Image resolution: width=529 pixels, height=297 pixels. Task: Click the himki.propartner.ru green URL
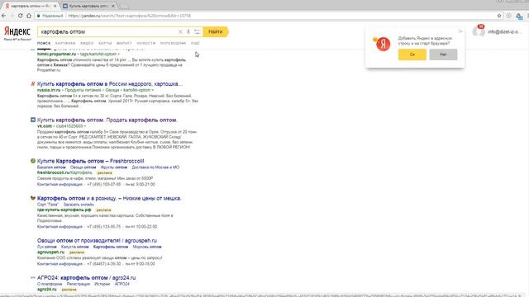pos(57,54)
